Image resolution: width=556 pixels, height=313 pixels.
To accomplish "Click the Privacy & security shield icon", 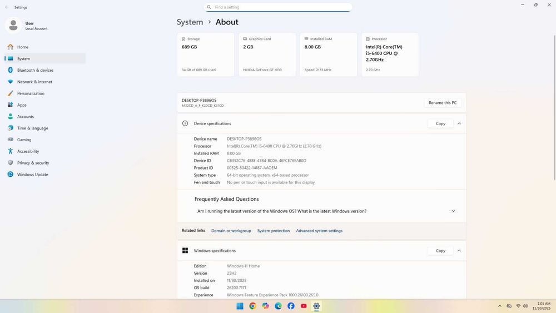I will [10, 163].
